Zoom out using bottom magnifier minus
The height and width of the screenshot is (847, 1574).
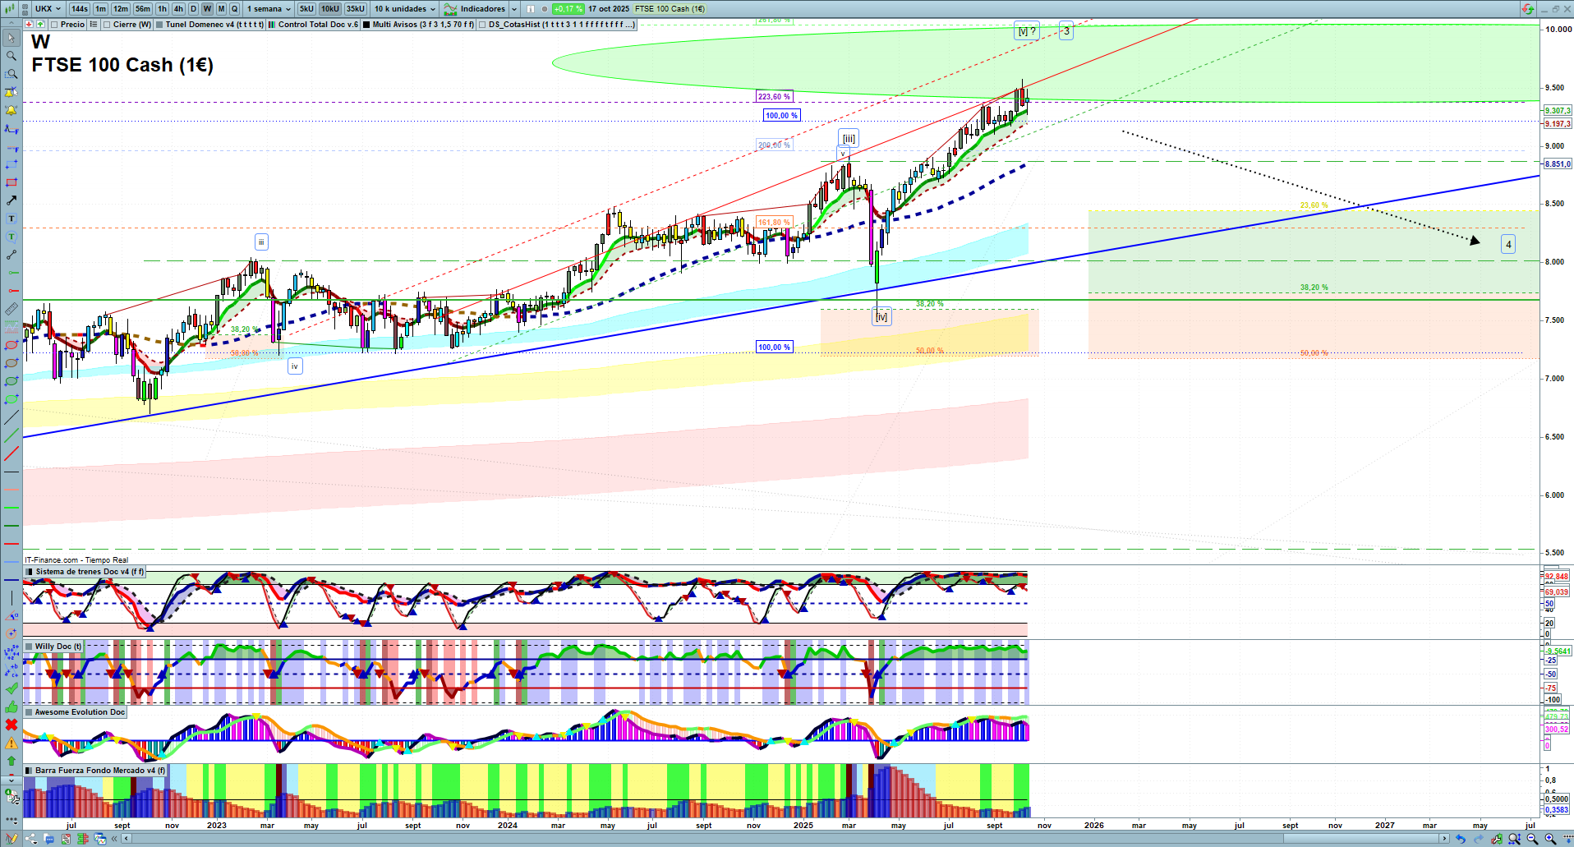pos(1532,839)
